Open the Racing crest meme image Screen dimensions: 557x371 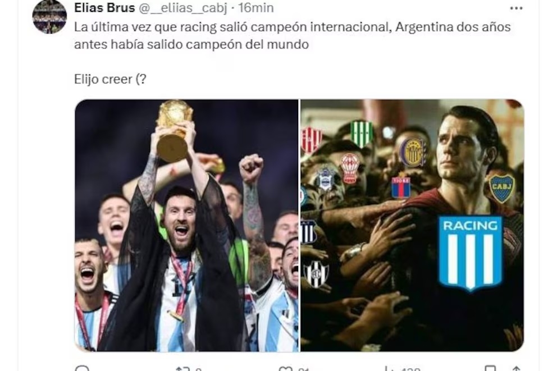click(x=412, y=226)
